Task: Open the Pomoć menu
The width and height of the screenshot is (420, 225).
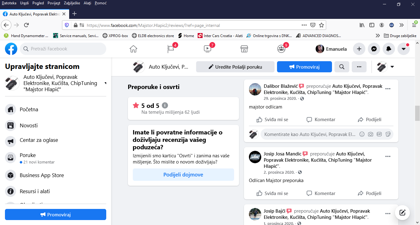Action: 101,3
